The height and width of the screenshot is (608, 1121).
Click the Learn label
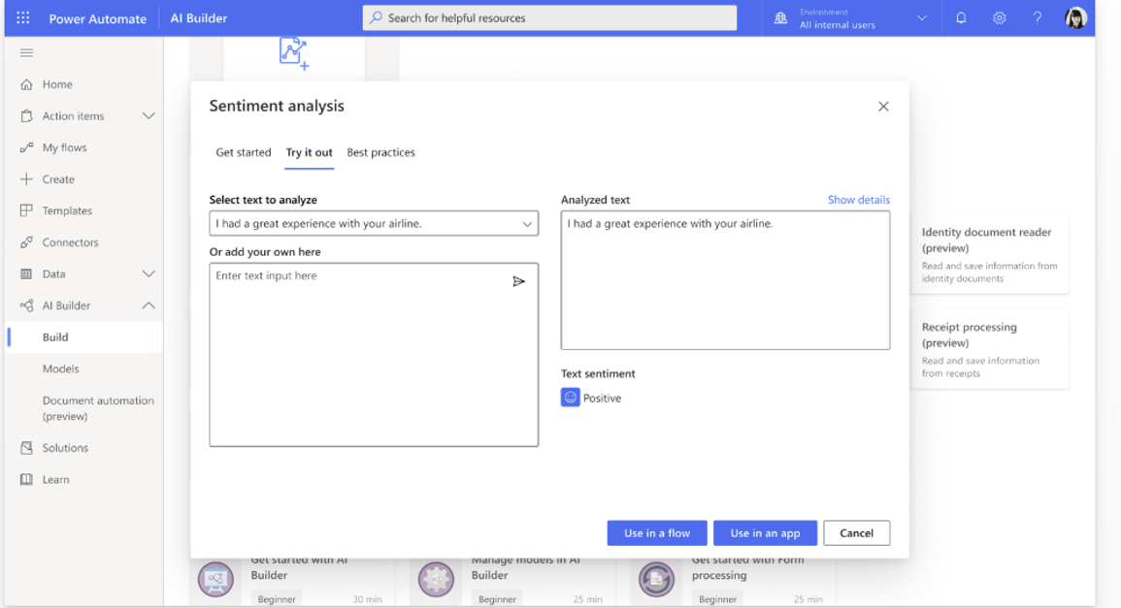(x=55, y=479)
